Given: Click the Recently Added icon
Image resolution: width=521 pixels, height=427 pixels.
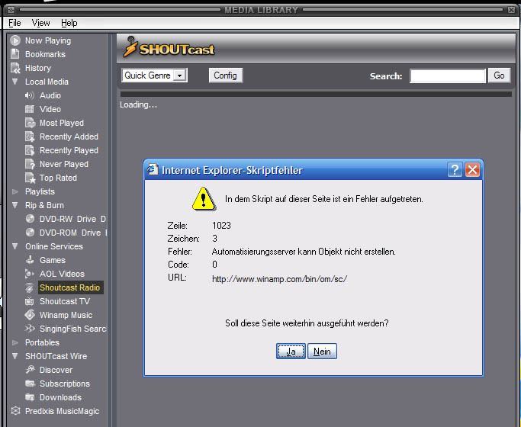Looking at the screenshot, I should [30, 136].
